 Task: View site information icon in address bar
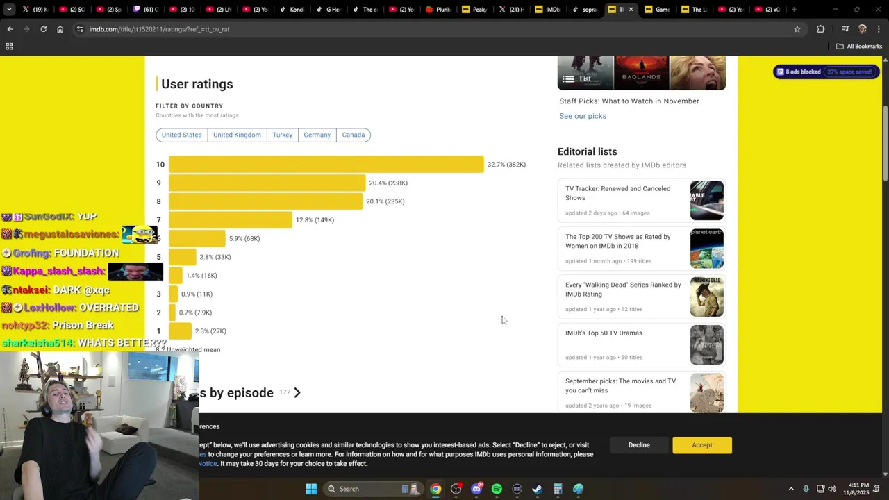click(81, 29)
